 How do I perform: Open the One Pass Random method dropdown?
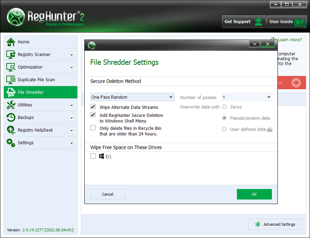(132, 97)
